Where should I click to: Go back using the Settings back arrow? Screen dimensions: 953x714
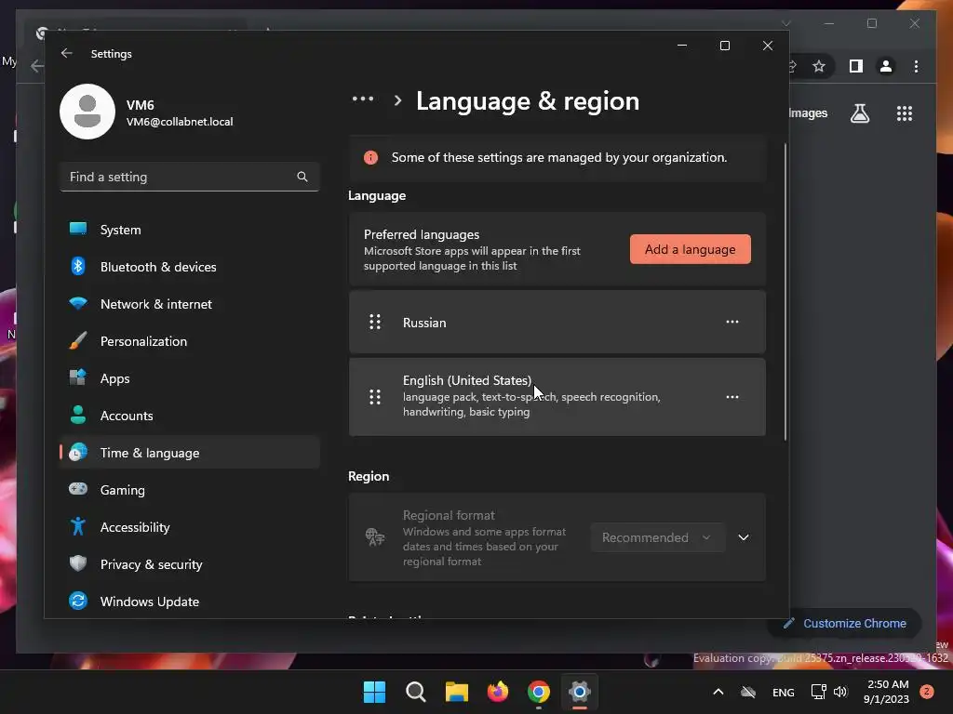(66, 53)
